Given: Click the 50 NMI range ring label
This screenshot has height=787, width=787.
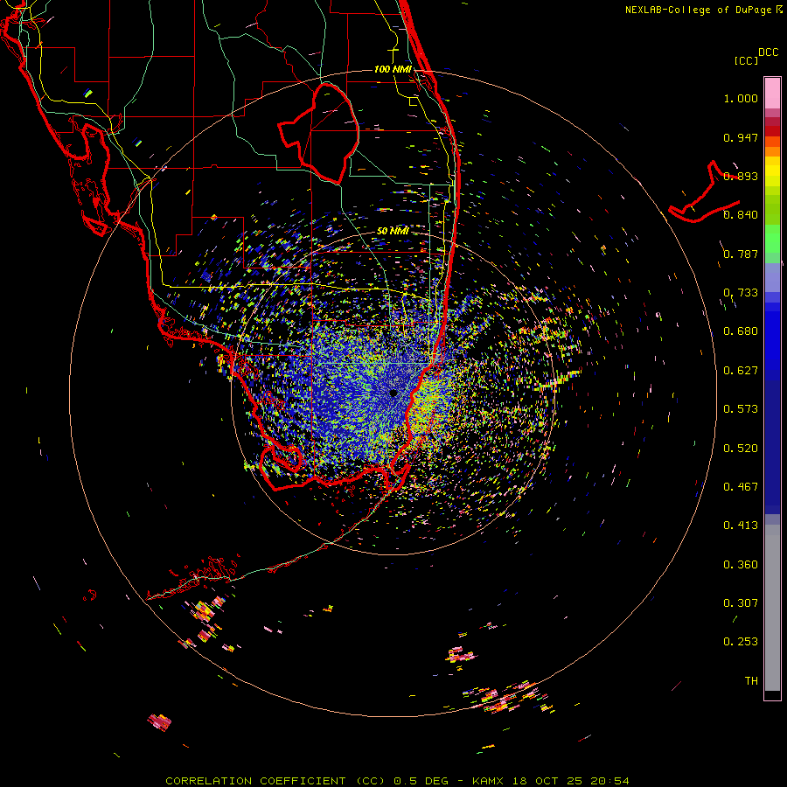Looking at the screenshot, I should click(x=393, y=231).
